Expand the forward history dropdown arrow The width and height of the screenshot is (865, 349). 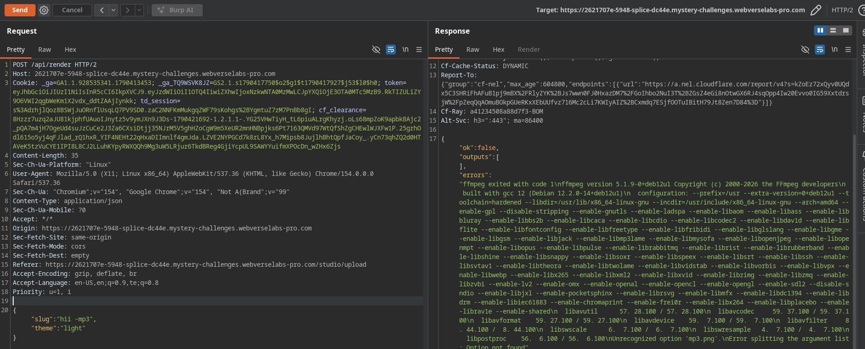[139, 10]
